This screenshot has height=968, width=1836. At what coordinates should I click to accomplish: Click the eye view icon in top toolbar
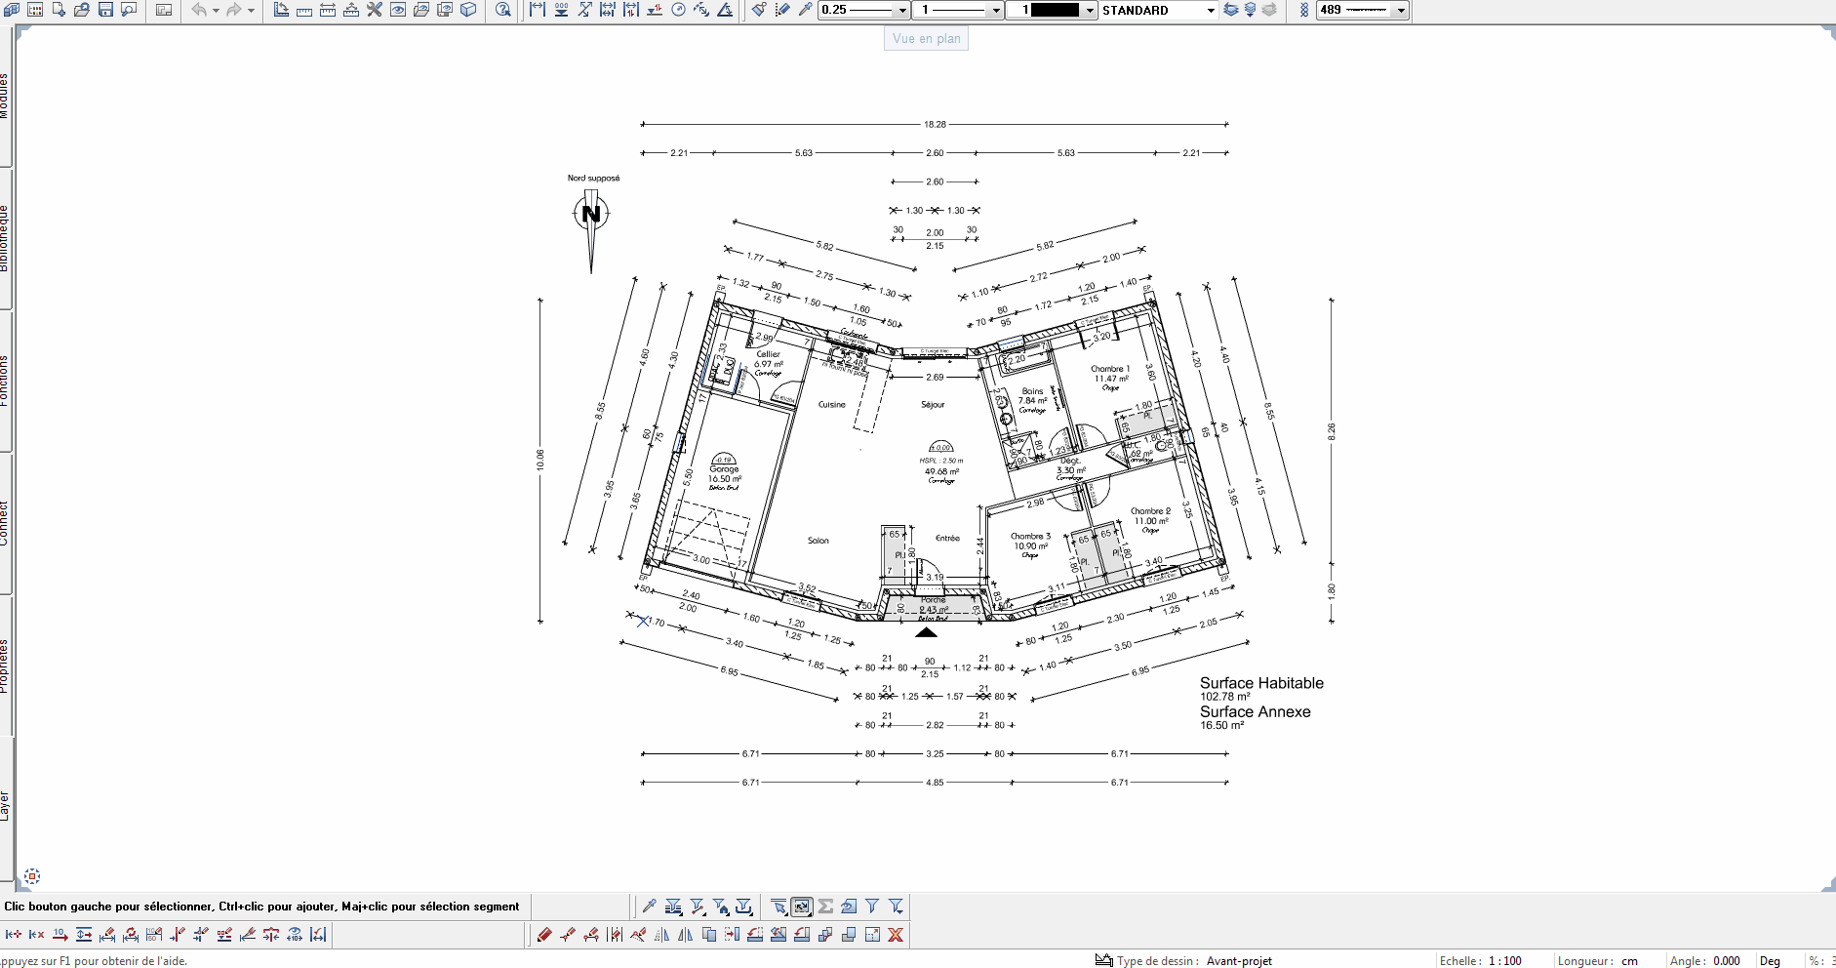click(x=398, y=10)
